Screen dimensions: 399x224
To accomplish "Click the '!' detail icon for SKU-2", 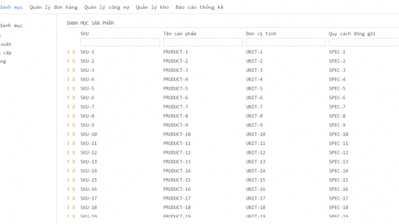I will 68,61.
